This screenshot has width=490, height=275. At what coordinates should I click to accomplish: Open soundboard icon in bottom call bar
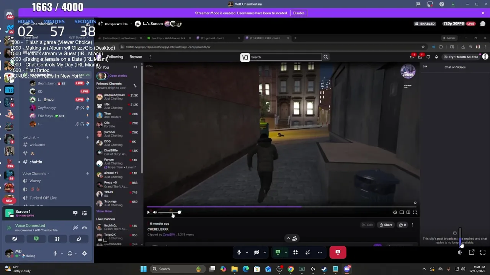(308, 252)
